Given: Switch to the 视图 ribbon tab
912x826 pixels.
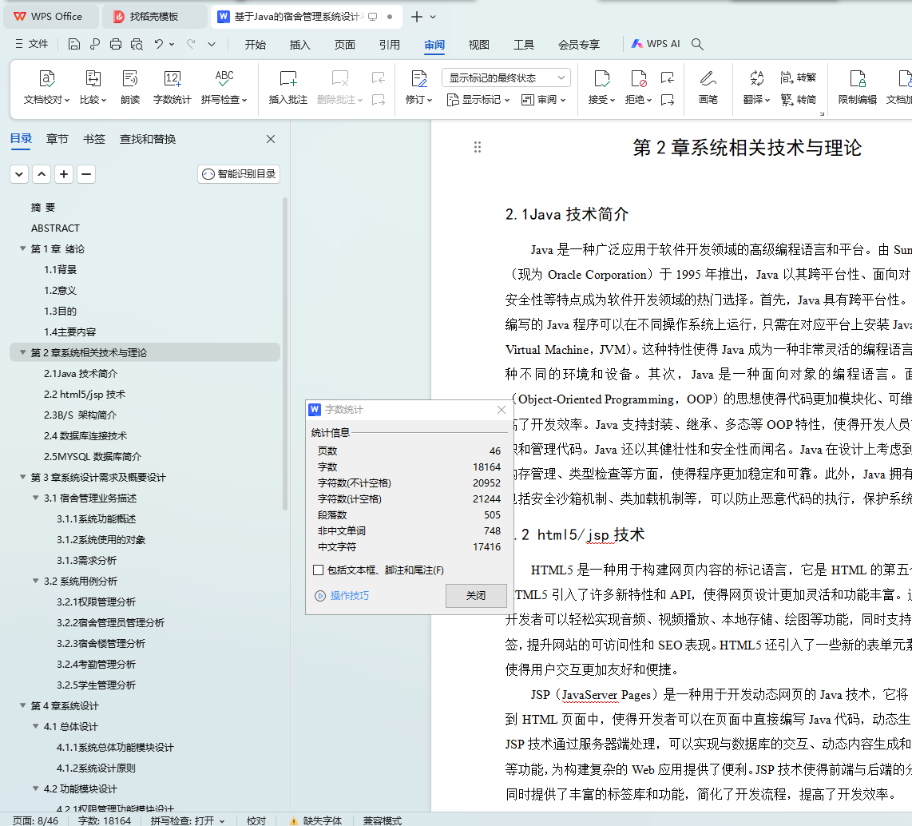Looking at the screenshot, I should click(479, 45).
